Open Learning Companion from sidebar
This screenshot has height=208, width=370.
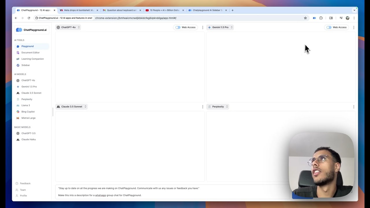[x=32, y=59]
